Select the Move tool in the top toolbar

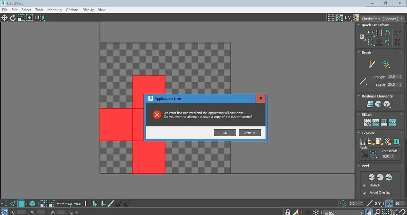click(x=4, y=18)
